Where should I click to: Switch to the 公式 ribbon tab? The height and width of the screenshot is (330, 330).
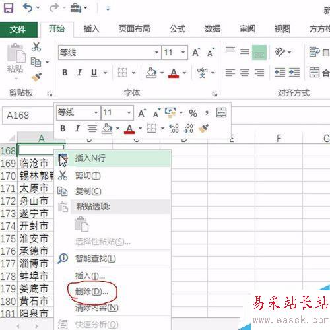coord(178,29)
